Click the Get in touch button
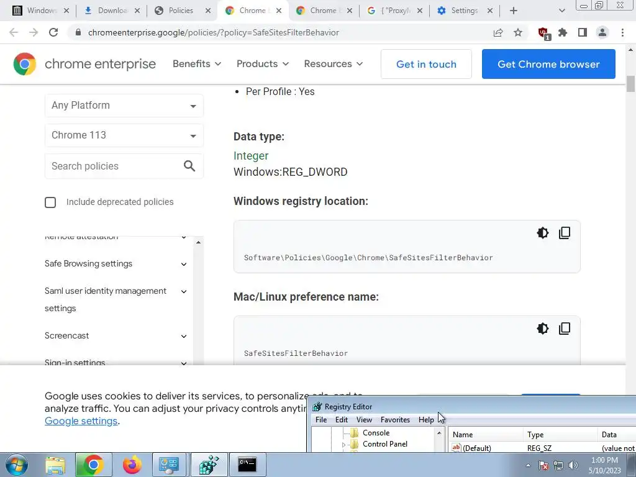The width and height of the screenshot is (636, 477). click(426, 64)
